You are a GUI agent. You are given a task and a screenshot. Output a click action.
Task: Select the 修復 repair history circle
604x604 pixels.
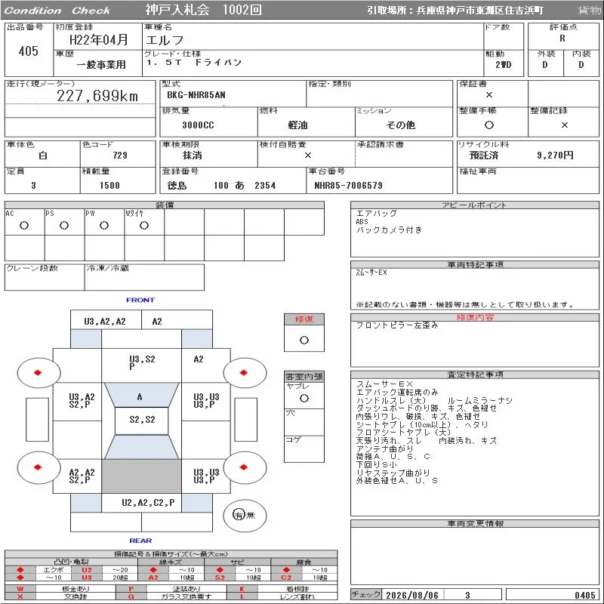304,341
